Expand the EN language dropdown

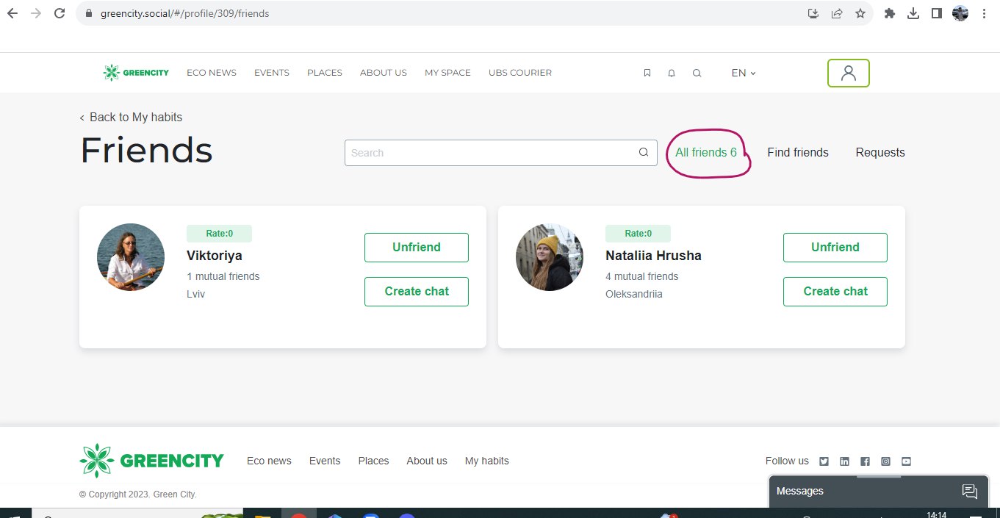coord(742,73)
